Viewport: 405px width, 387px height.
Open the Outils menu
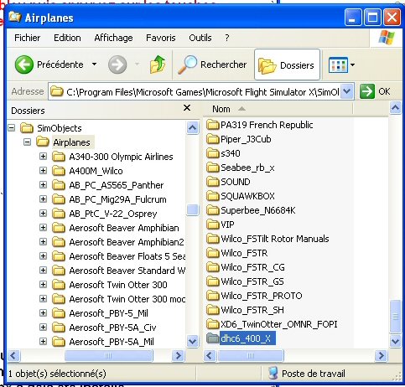[200, 38]
